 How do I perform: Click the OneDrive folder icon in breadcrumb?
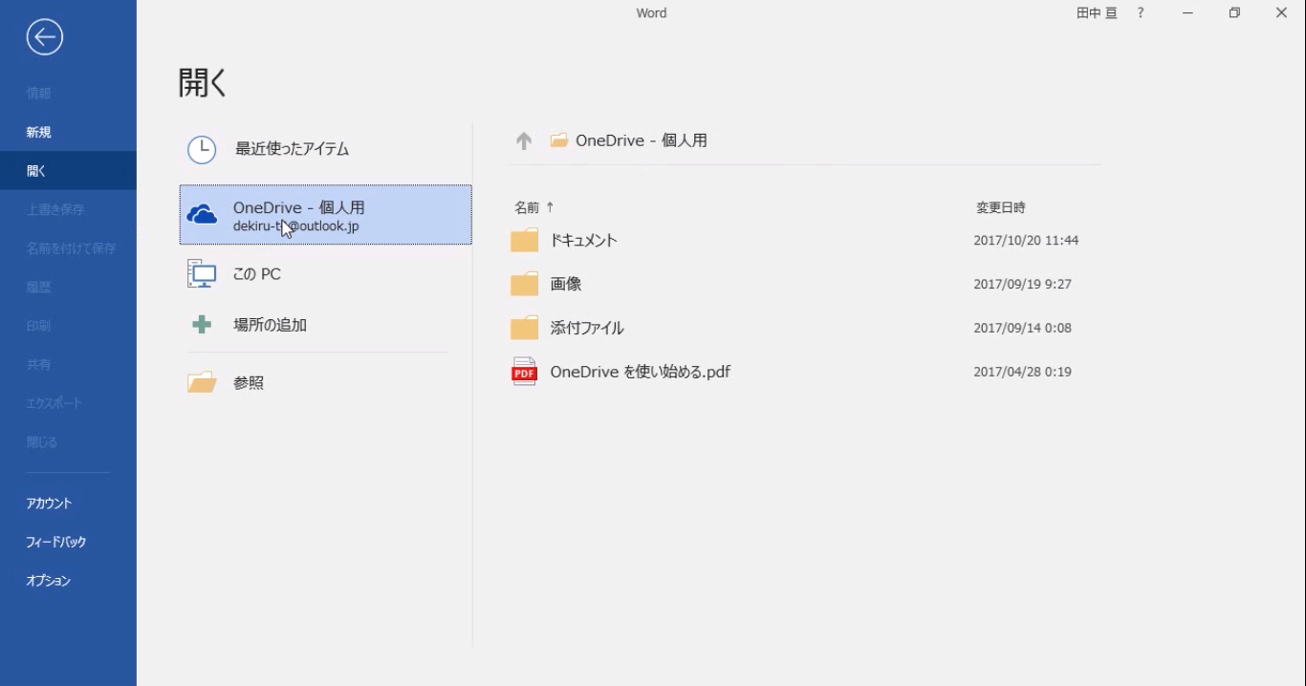[x=559, y=140]
